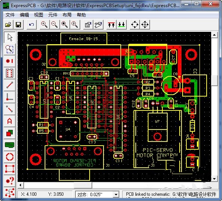The height and width of the screenshot is (201, 222).
Task: Activate the text tool marked A
Action: (x=9, y=121)
